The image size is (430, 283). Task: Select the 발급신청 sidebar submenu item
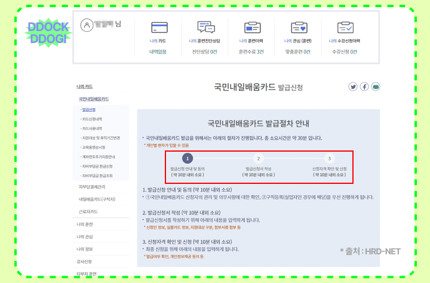[x=88, y=110]
